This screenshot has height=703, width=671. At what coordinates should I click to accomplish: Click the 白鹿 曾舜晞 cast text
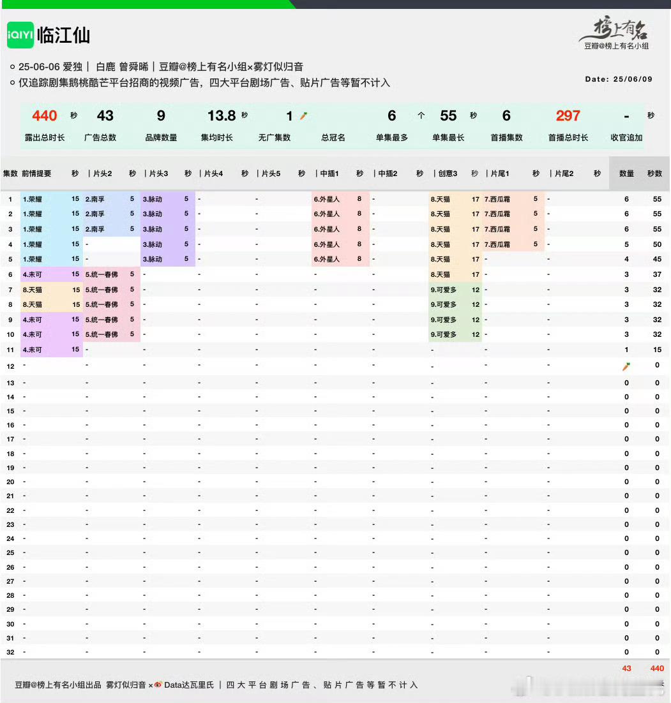point(122,67)
